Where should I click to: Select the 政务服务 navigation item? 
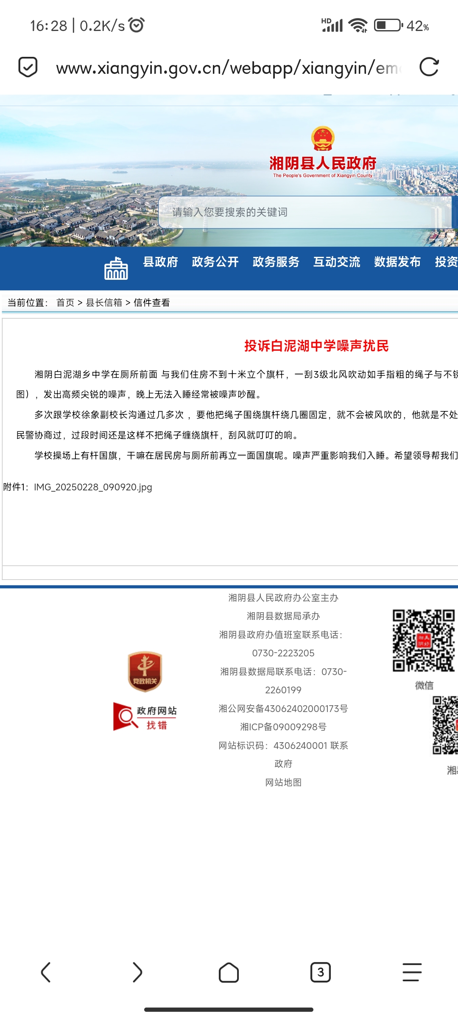pos(276,262)
